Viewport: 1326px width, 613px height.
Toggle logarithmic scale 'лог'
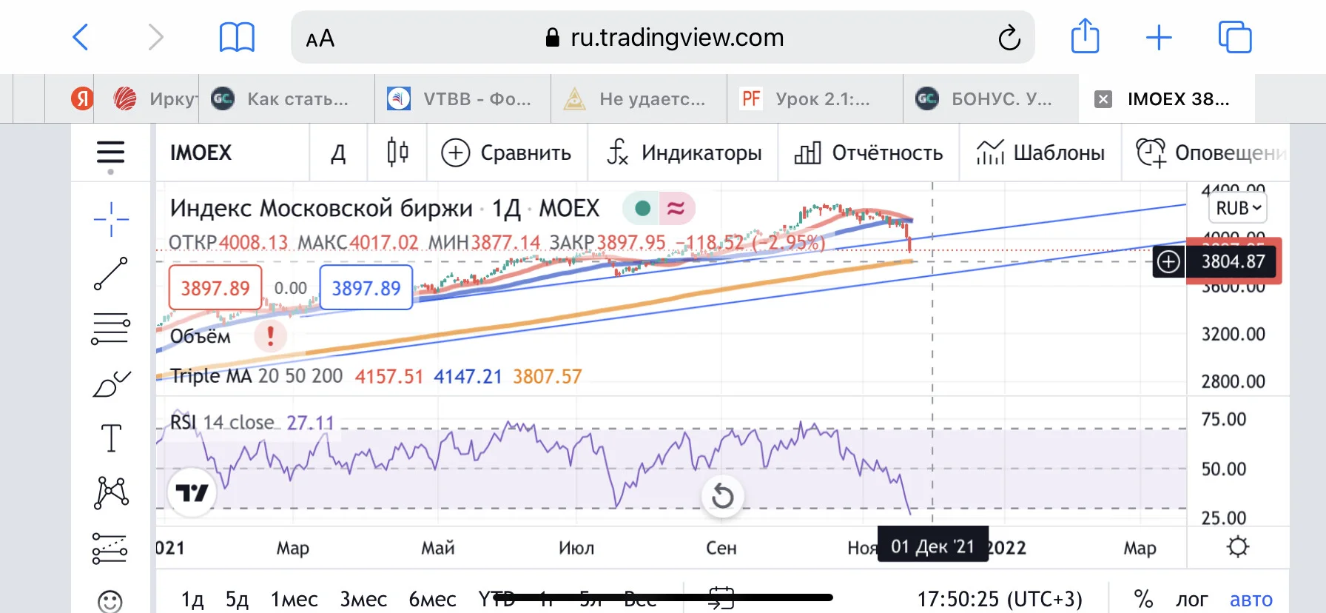(1191, 599)
